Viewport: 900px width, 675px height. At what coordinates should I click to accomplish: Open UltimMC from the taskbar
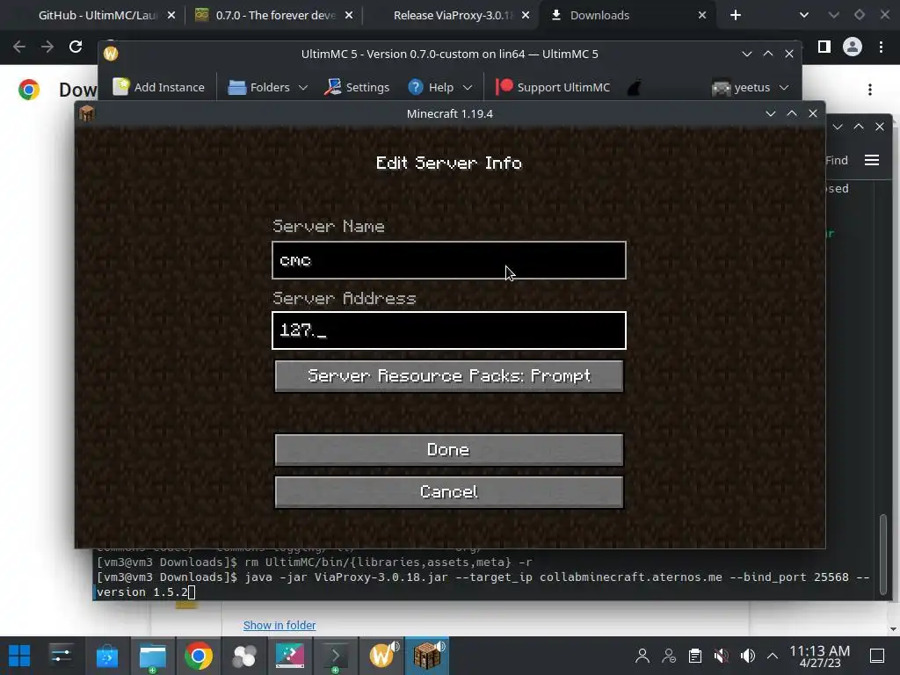point(383,654)
